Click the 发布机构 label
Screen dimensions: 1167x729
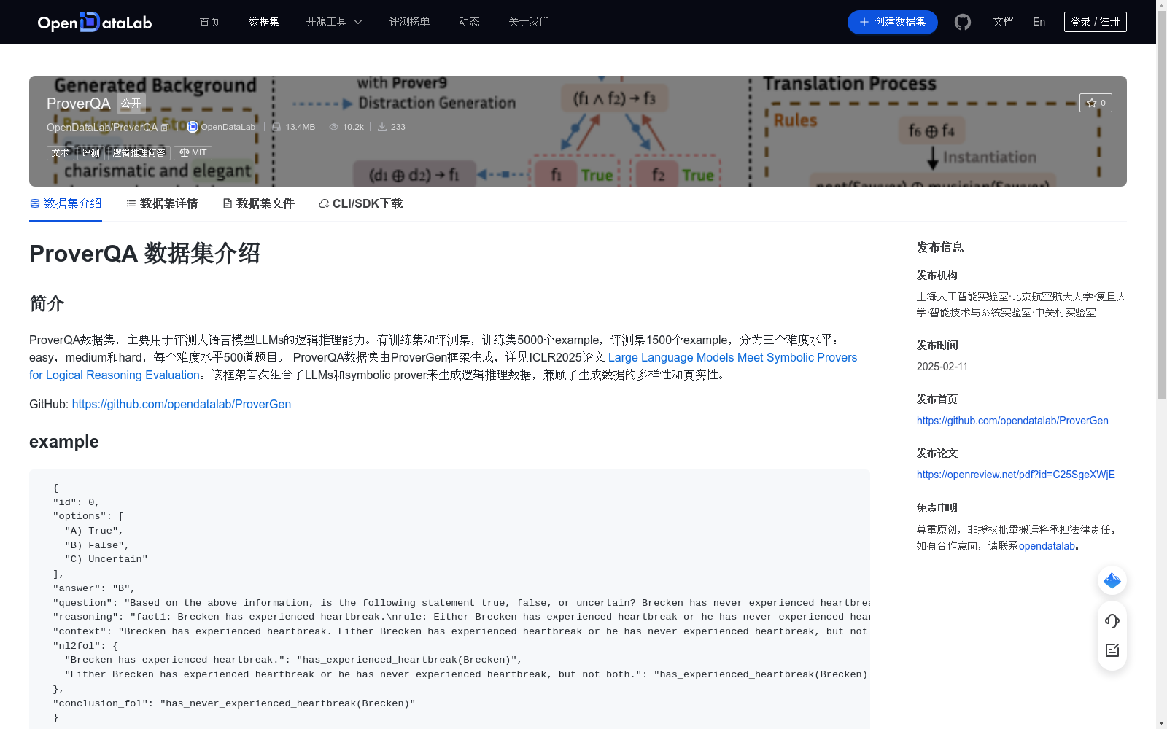[937, 276]
